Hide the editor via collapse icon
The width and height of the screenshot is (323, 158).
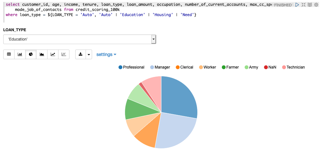click(303, 5)
